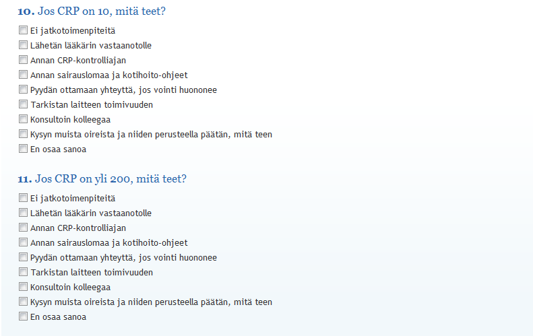Screen dimensions: 533x336
Task: Enable 'Tarkistan laitteen toimivuuden' in question 10
Action: pos(23,104)
